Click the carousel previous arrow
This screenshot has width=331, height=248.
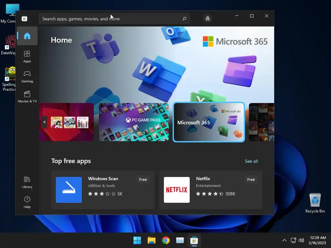[44, 122]
